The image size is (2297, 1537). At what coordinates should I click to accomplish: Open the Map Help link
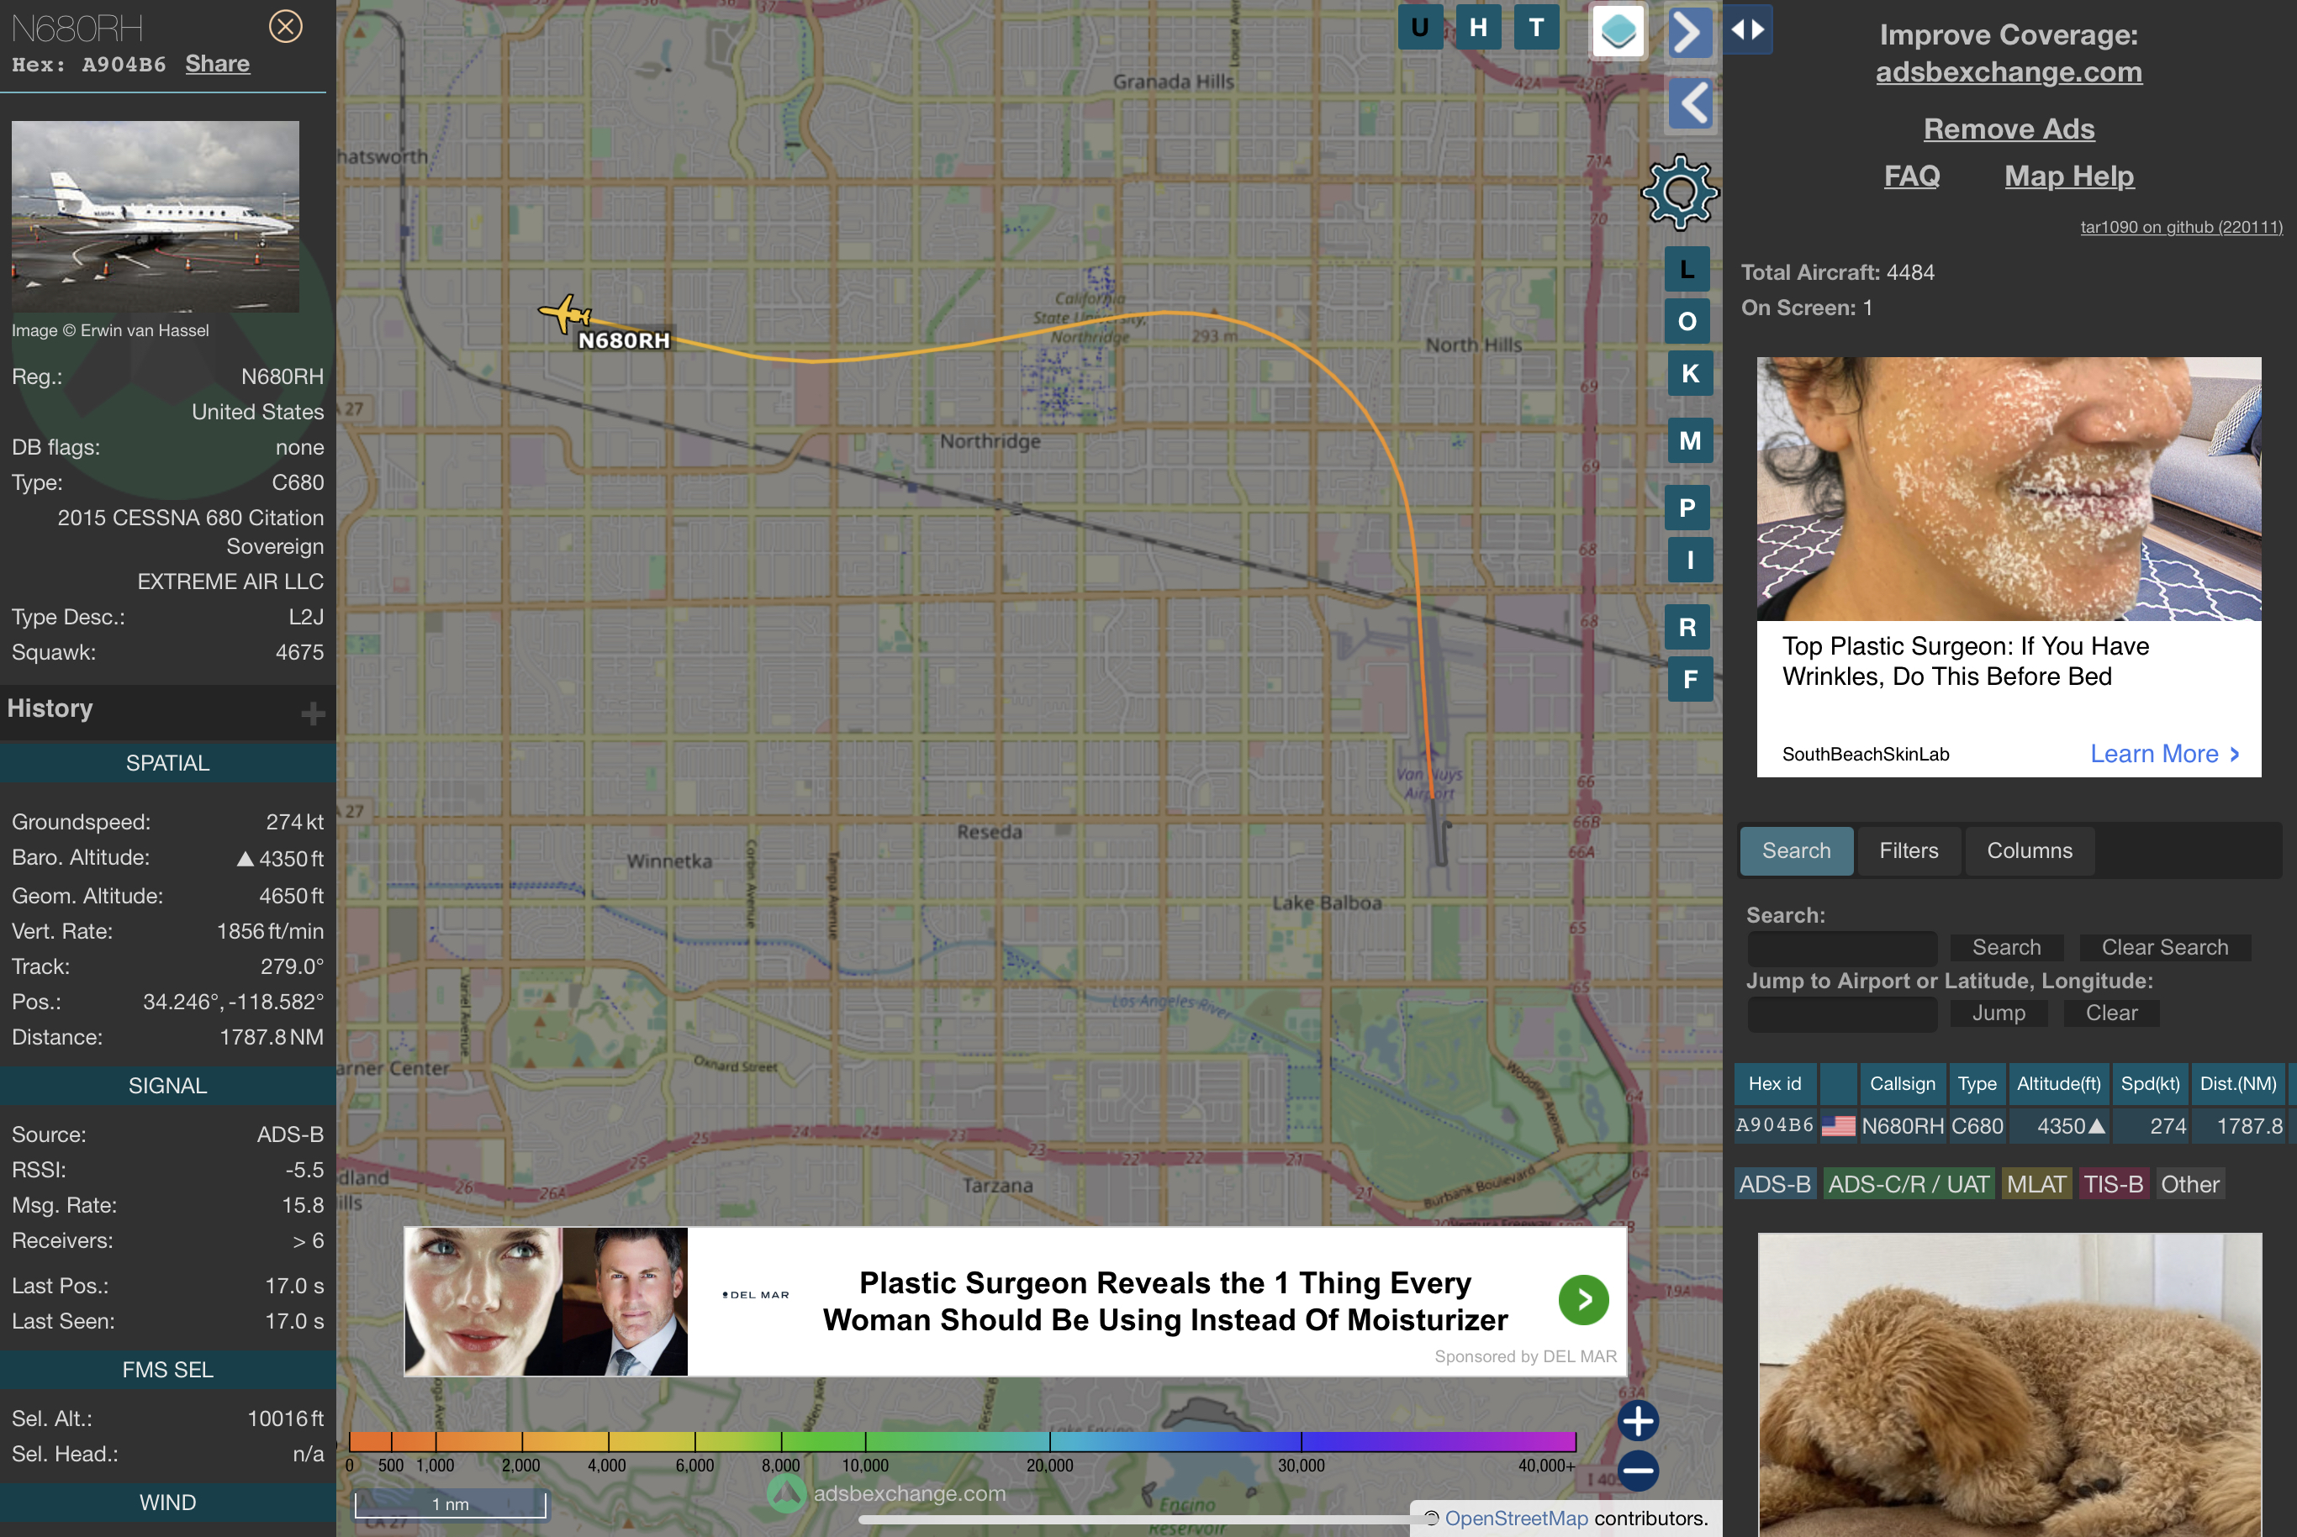pos(2068,176)
